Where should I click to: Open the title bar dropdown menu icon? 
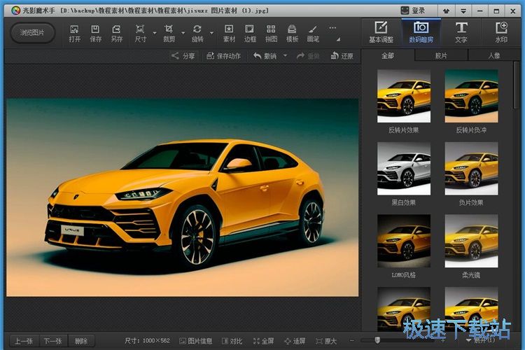pos(463,11)
